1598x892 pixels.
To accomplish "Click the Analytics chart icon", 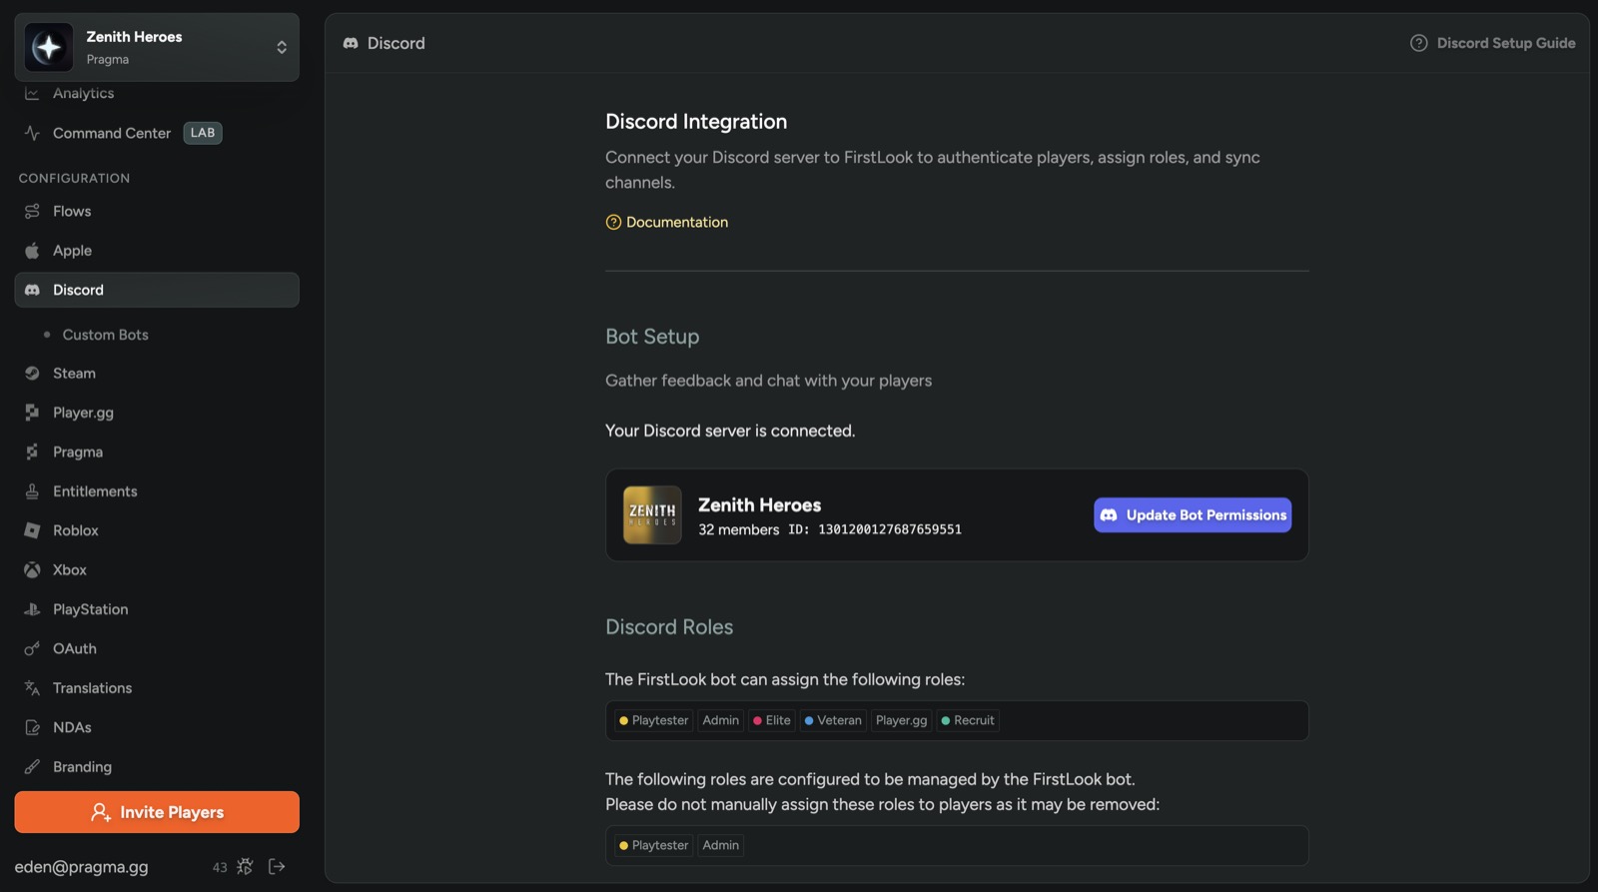I will coord(32,93).
